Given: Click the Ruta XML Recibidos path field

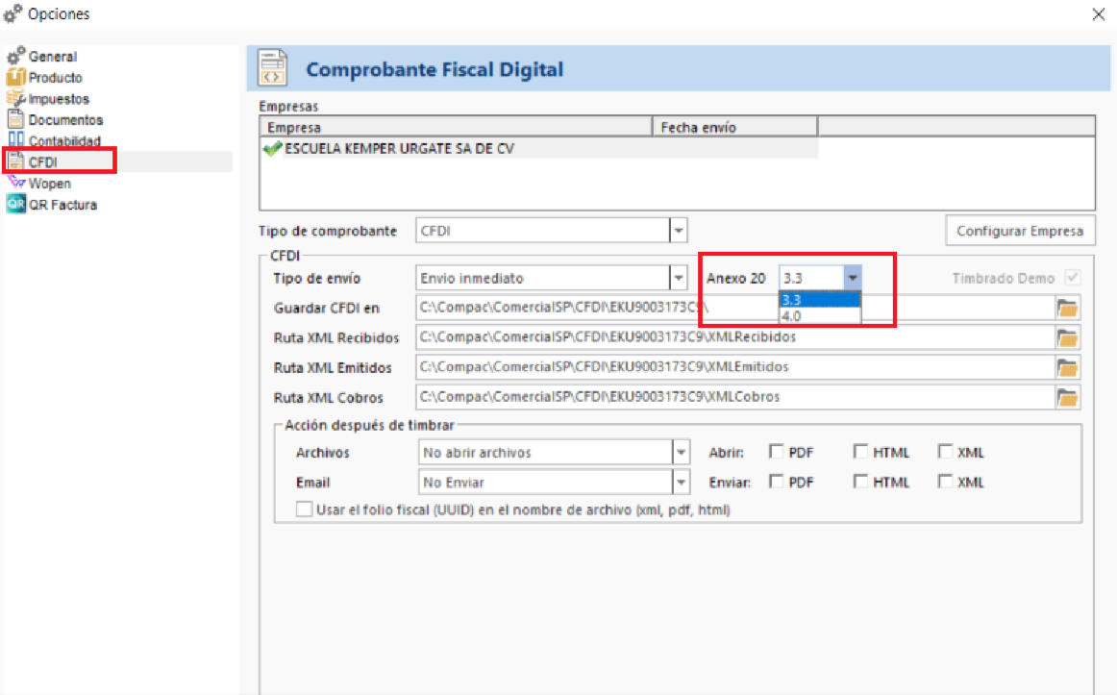Looking at the screenshot, I should click(735, 337).
